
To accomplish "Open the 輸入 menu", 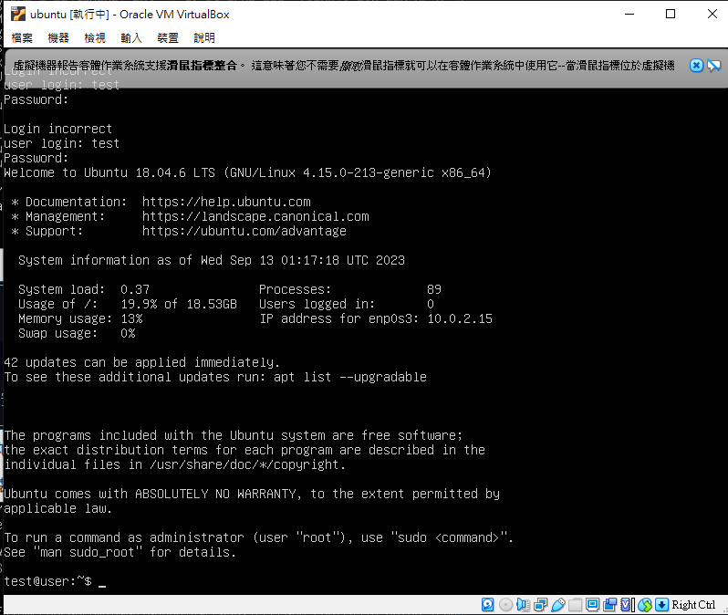I will point(131,38).
